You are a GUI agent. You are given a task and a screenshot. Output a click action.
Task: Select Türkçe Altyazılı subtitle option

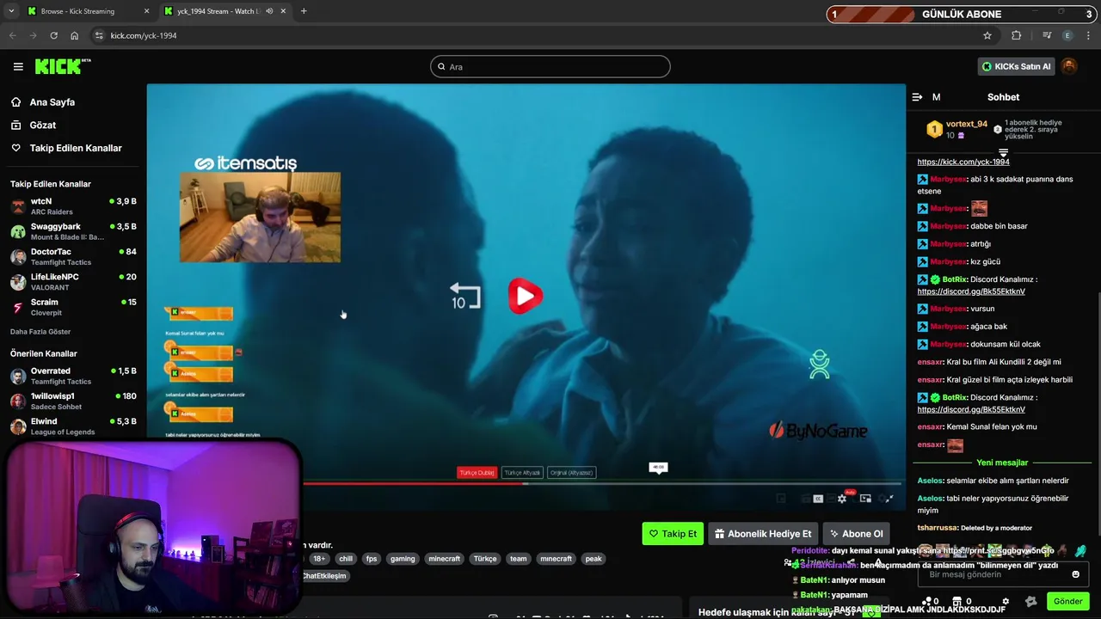pyautogui.click(x=523, y=472)
